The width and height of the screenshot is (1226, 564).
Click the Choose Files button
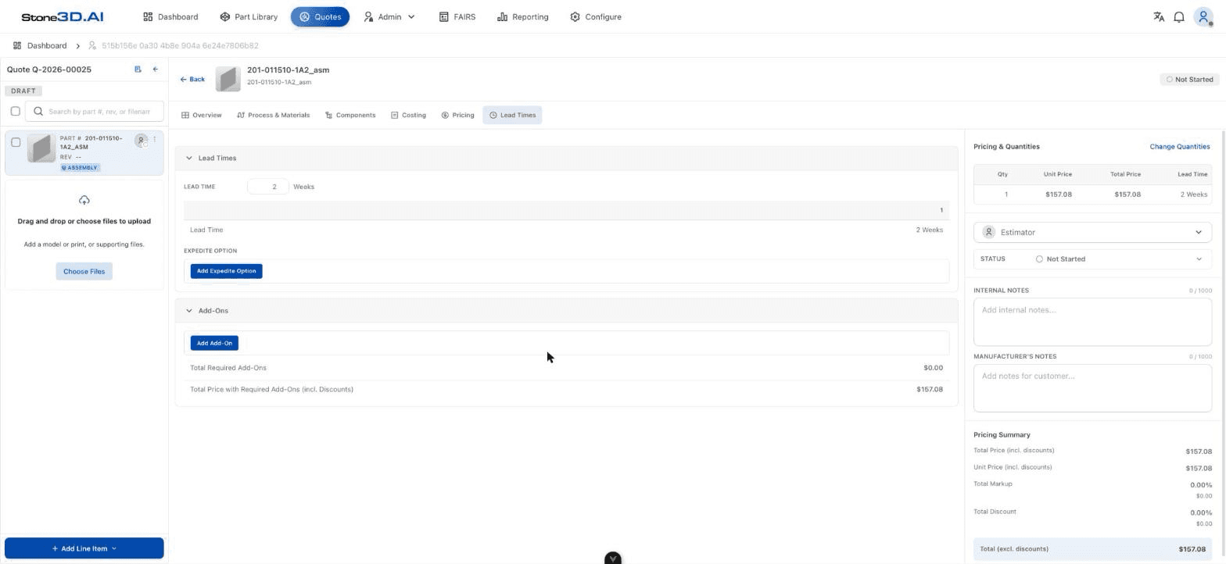point(84,271)
